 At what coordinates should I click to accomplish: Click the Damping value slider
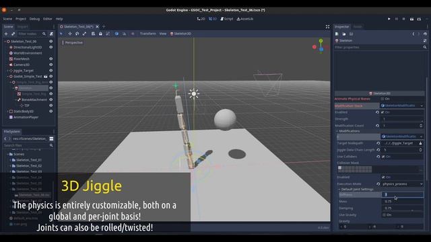[403, 208]
